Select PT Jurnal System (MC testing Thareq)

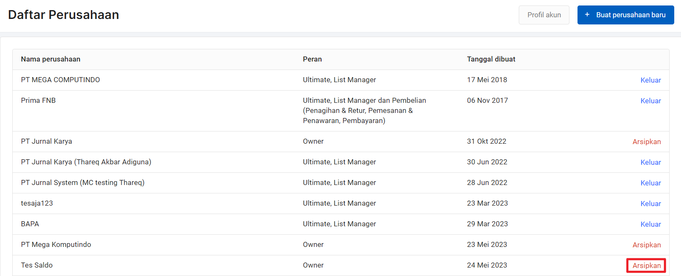pos(83,182)
